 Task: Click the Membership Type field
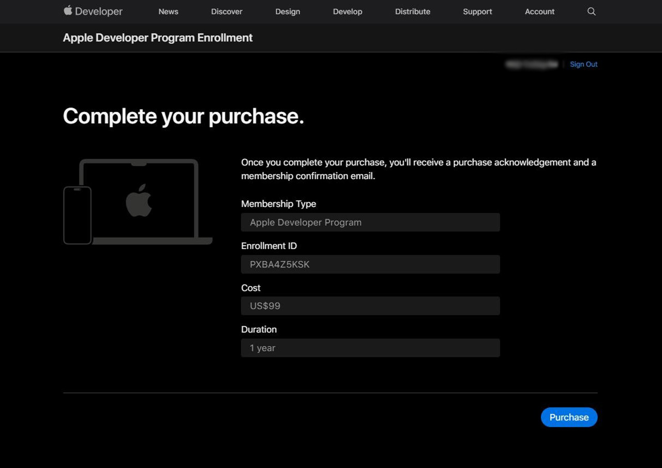coord(370,222)
